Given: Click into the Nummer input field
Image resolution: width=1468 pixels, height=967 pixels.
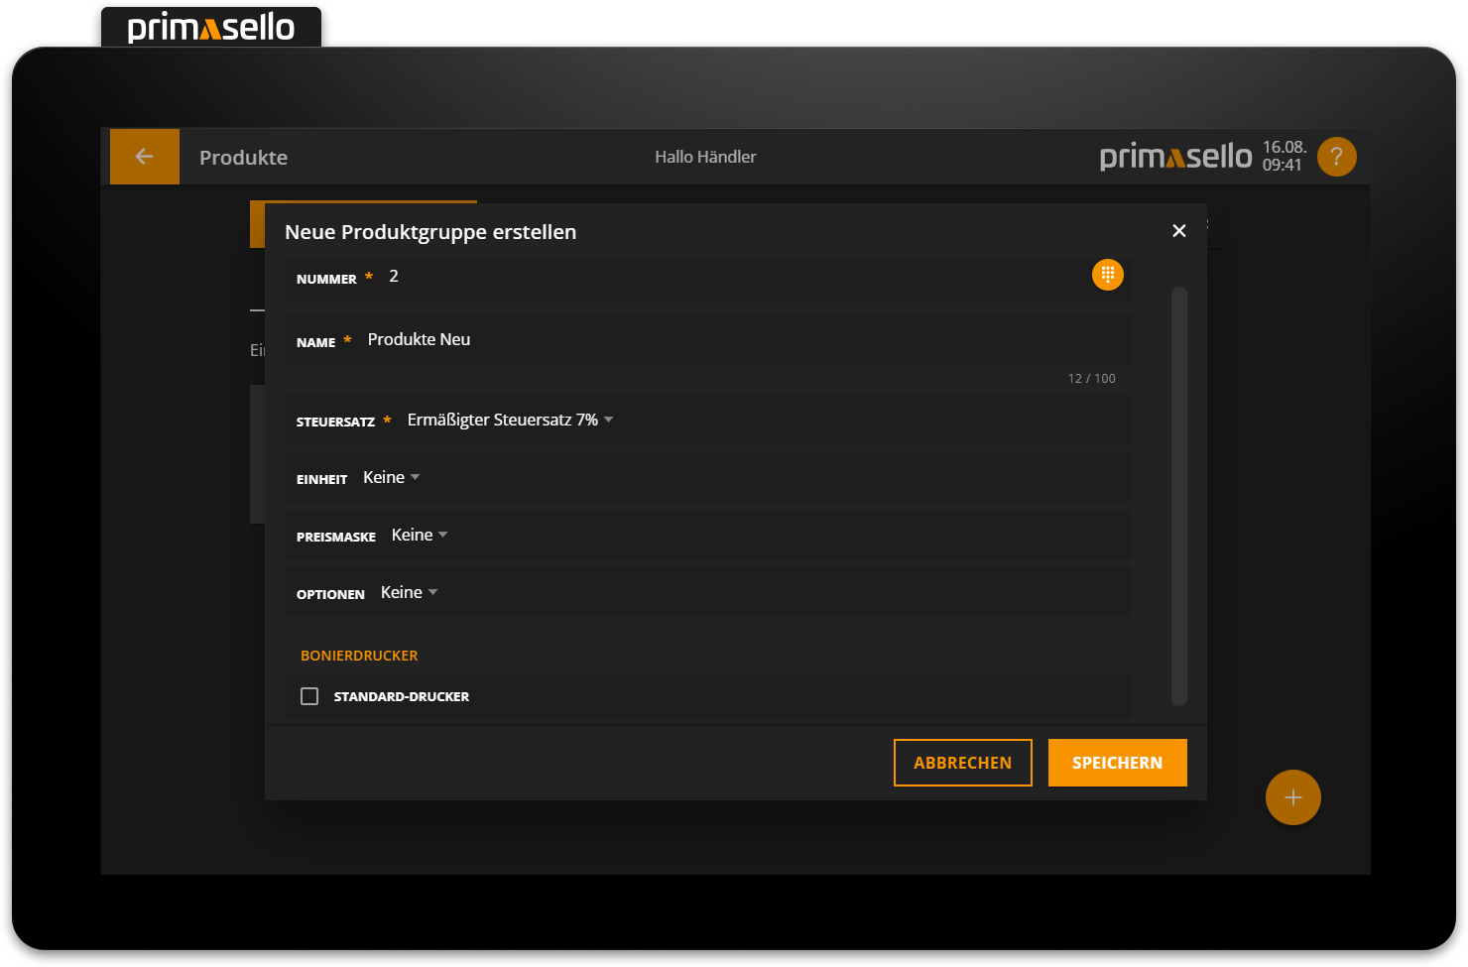Looking at the screenshot, I should [x=734, y=277].
